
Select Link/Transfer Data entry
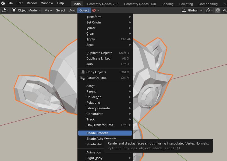pos(105,125)
